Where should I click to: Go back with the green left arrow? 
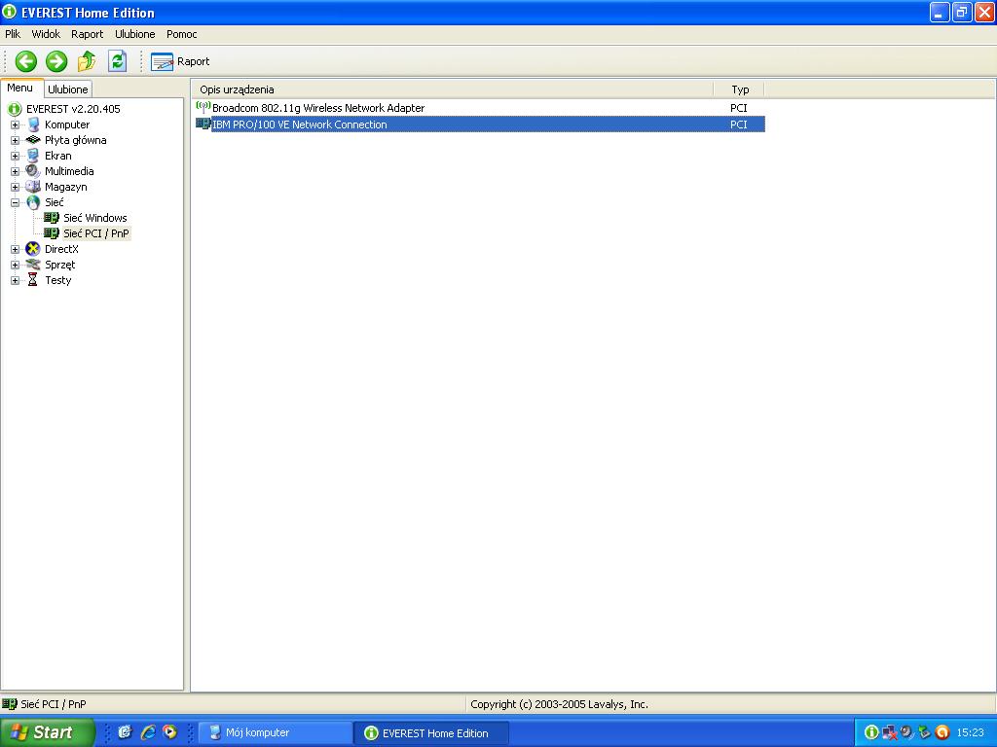tap(26, 61)
